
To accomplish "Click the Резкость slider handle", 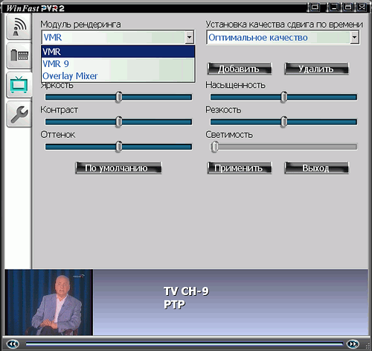I will coord(284,122).
